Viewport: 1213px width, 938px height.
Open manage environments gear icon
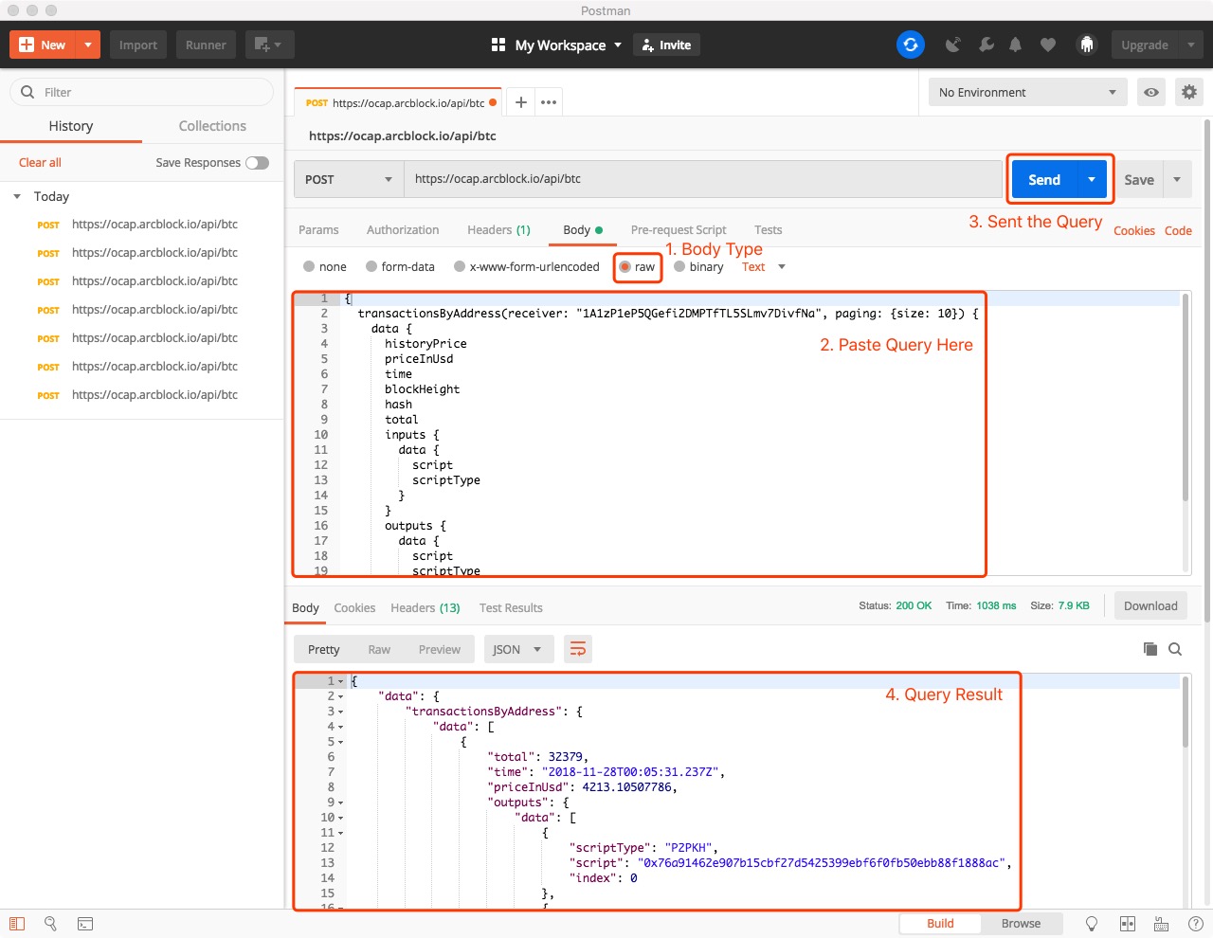pos(1188,92)
